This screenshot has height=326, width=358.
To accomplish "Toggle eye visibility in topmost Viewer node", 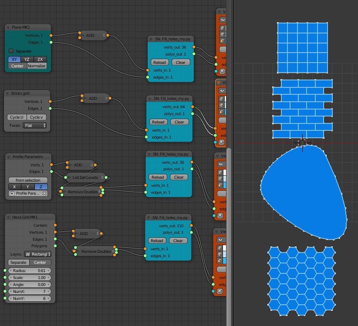I will 223,20.
